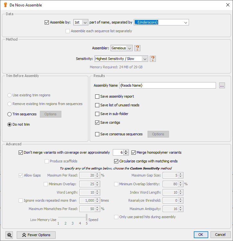Select the Do not trim radio button
Viewport: 233px width, 241px height.
coord(10,124)
